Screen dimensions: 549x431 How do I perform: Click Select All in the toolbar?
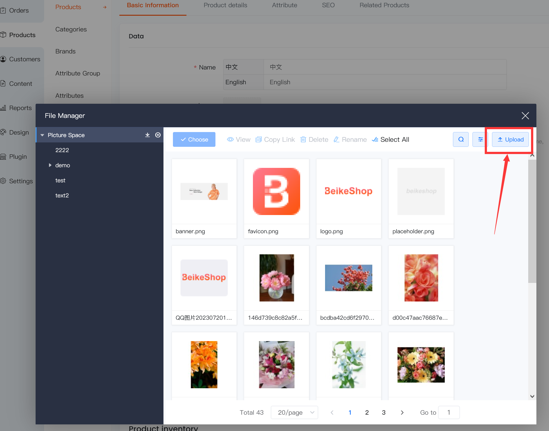coord(391,140)
